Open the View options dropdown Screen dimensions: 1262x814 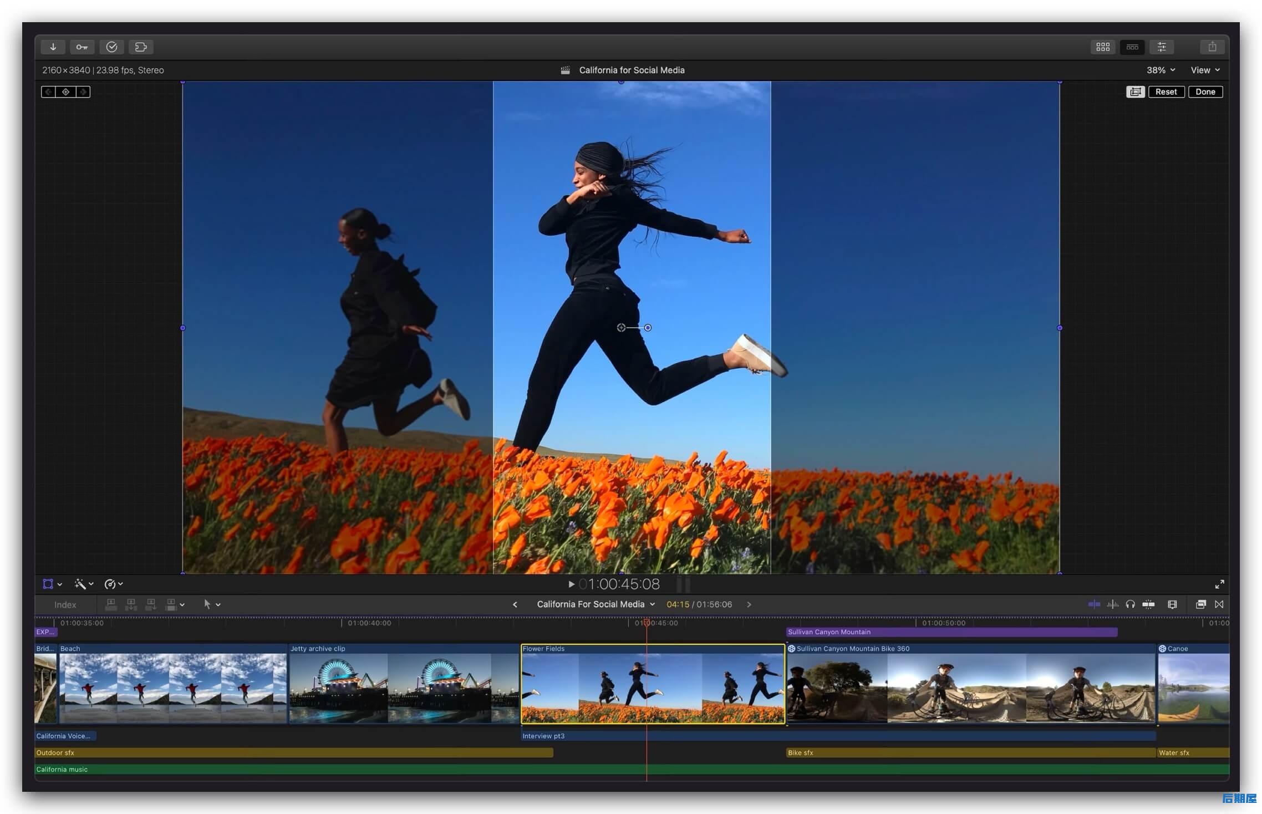1205,70
